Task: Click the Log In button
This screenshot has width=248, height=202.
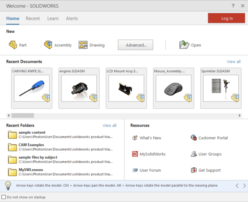Action: pyautogui.click(x=227, y=18)
